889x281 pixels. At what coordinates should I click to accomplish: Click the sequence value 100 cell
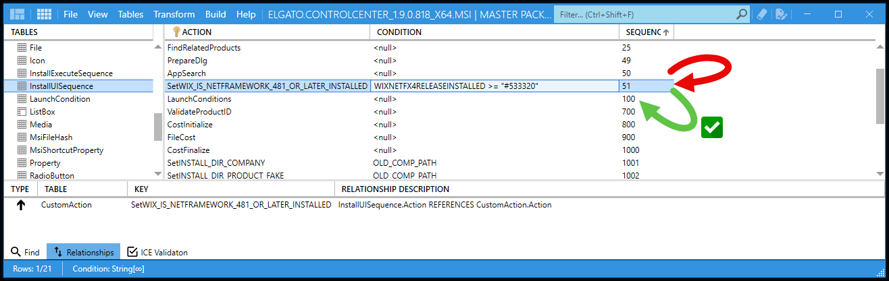(x=646, y=99)
